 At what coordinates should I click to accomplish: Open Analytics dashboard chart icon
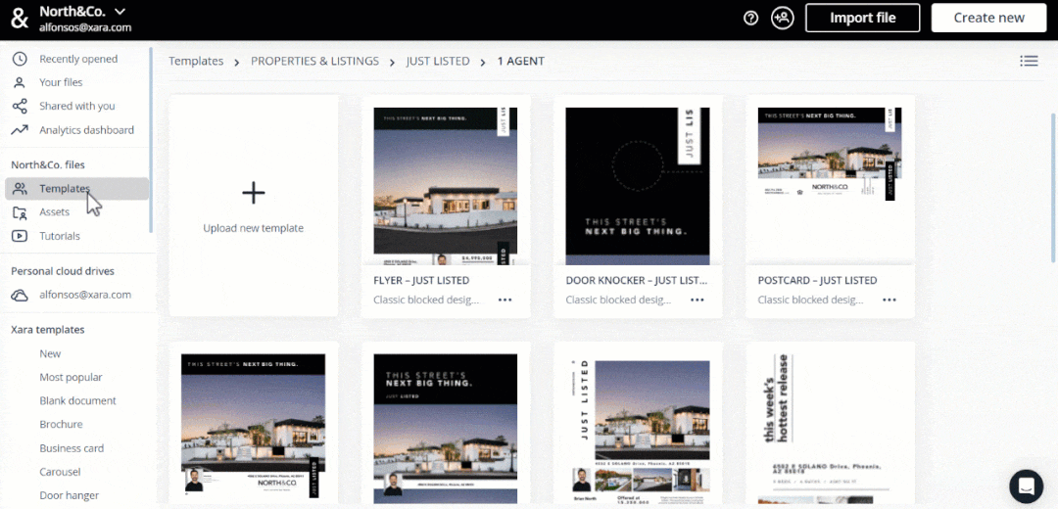pos(20,130)
